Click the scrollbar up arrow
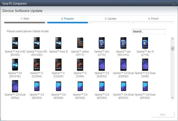Image resolution: width=178 pixels, height=121 pixels. pyautogui.click(x=172, y=39)
